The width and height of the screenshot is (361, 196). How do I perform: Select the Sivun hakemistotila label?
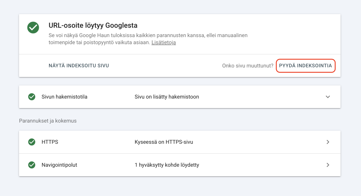tap(64, 97)
